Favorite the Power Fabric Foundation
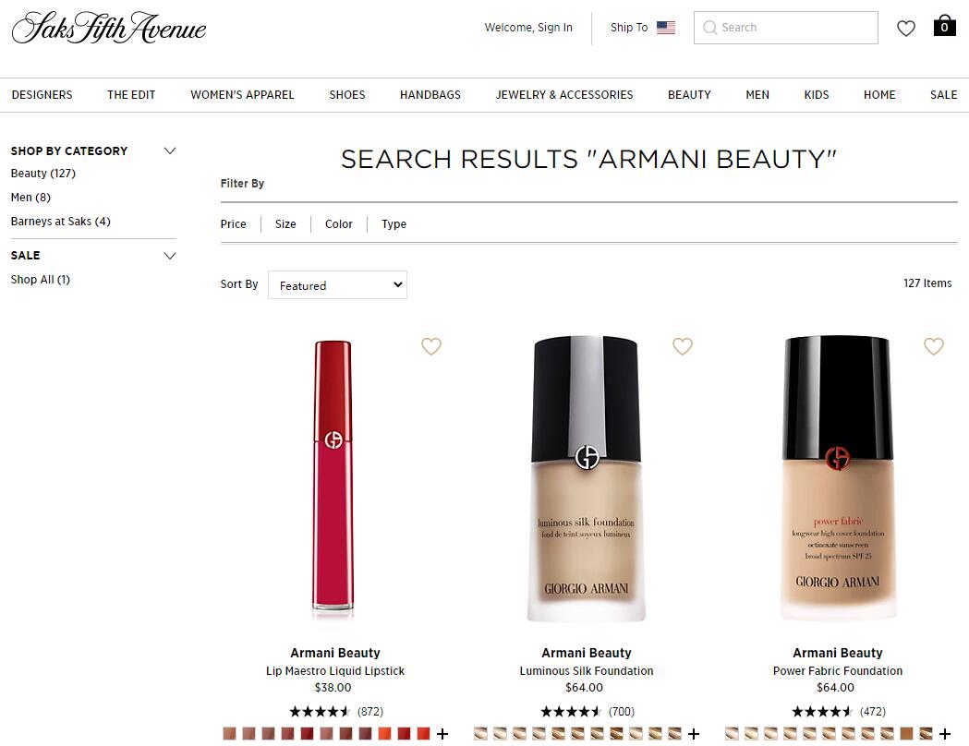The image size is (969, 746). [x=934, y=346]
